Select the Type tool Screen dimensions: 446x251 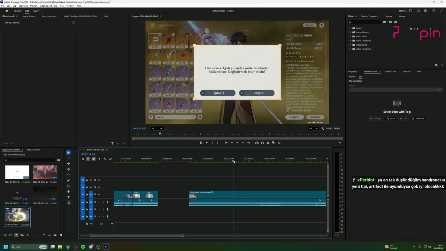pyautogui.click(x=68, y=197)
